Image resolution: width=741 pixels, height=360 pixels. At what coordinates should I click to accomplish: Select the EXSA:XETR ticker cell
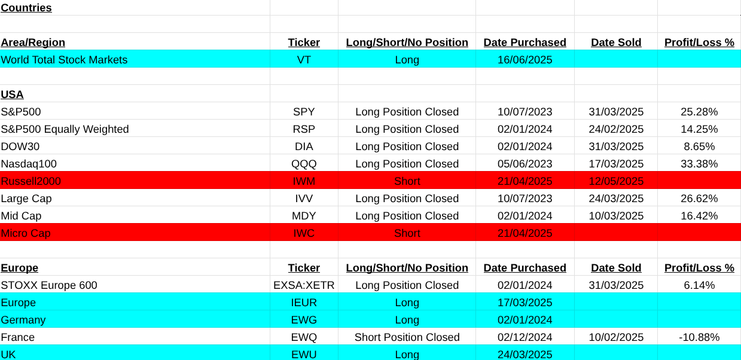[304, 285]
